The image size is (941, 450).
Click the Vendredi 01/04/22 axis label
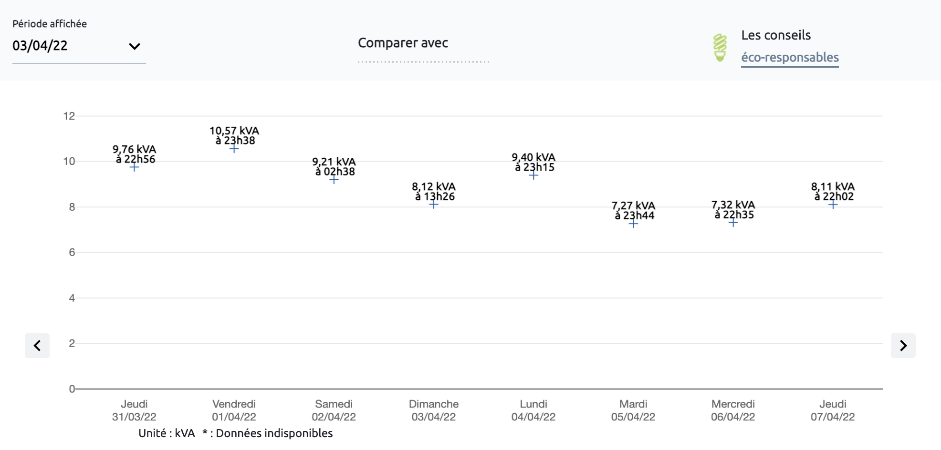pyautogui.click(x=234, y=410)
